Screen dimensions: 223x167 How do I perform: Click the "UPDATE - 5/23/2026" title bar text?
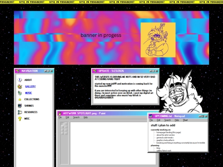click(x=111, y=71)
